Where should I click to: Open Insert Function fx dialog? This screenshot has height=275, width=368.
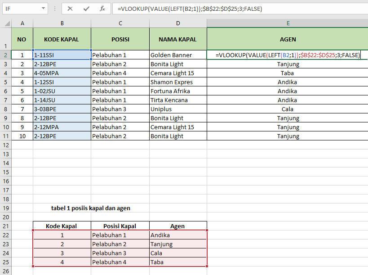tap(102, 9)
